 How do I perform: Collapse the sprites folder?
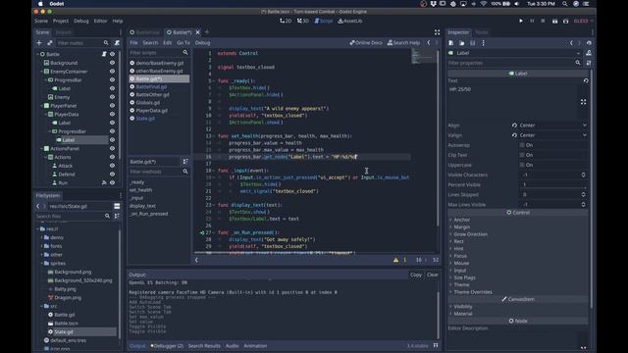click(x=42, y=264)
